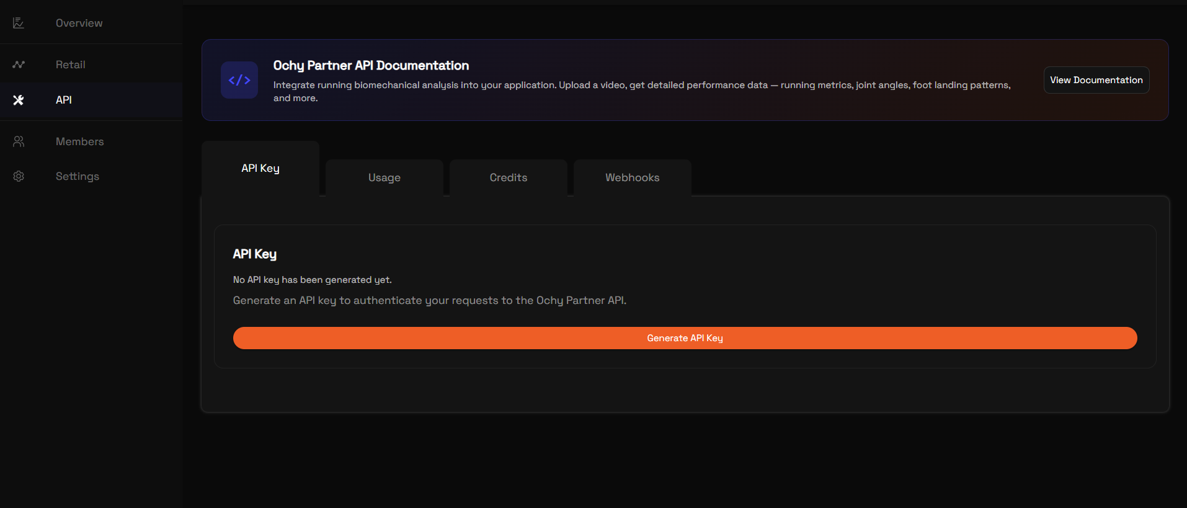The image size is (1187, 508).
Task: Select the API Key tab
Action: click(x=260, y=168)
